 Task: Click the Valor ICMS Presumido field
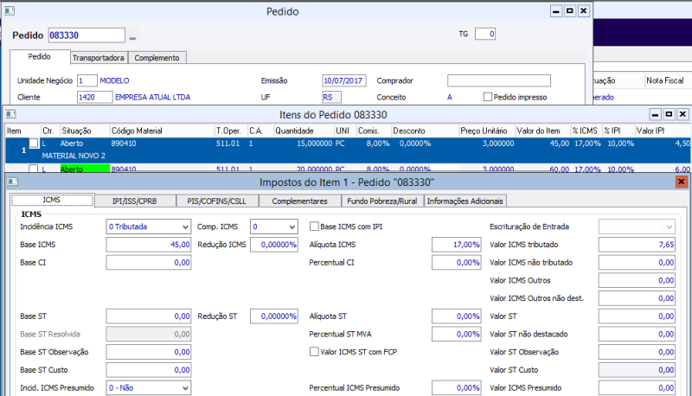pyautogui.click(x=637, y=388)
